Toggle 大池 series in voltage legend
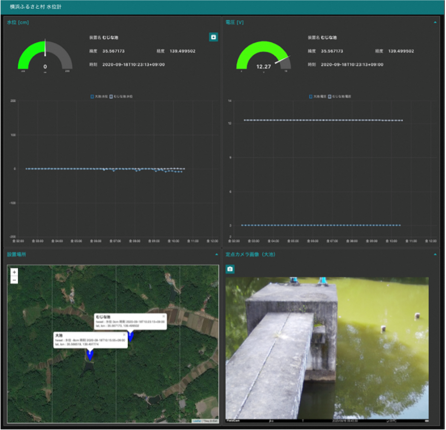Image resolution: width=446 pixels, height=430 pixels. click(x=317, y=97)
